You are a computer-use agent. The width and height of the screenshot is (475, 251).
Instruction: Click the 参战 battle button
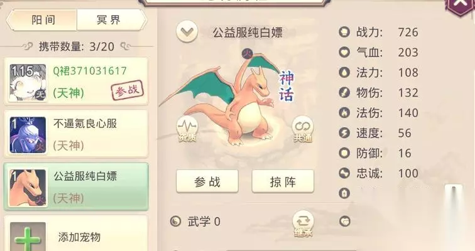[207, 181]
